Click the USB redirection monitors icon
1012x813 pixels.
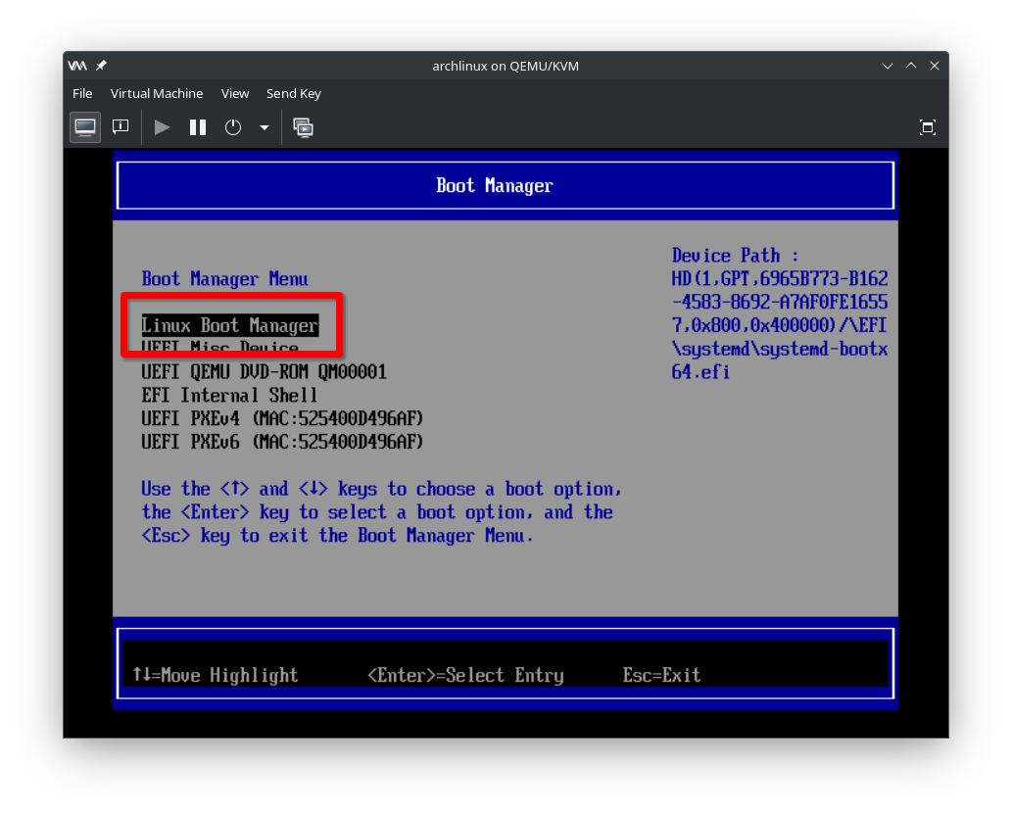[303, 127]
